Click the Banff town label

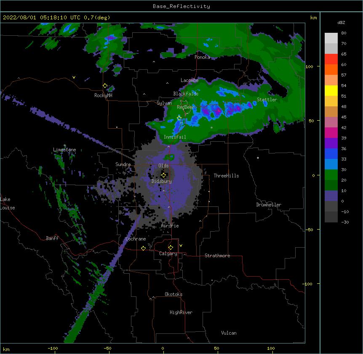(x=52, y=238)
